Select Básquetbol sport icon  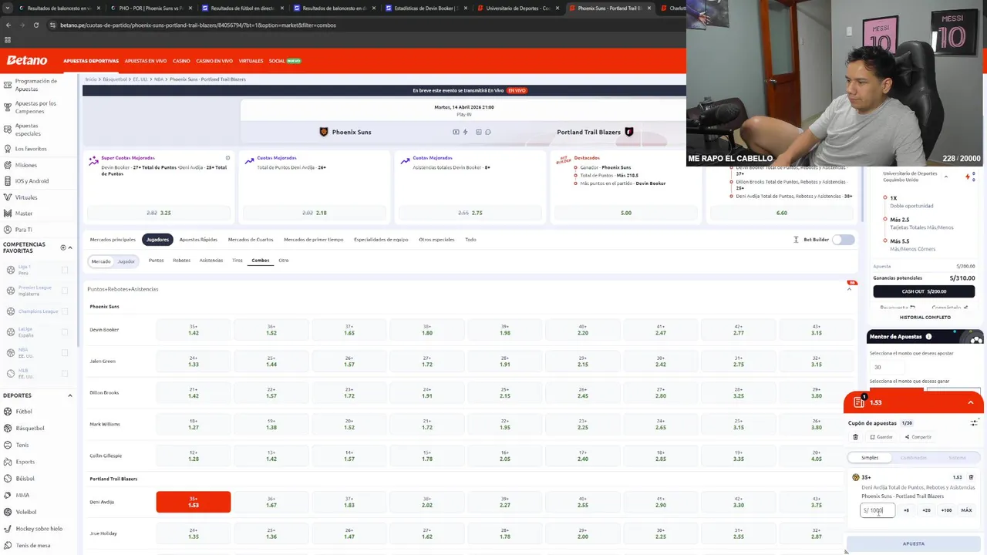(7, 428)
